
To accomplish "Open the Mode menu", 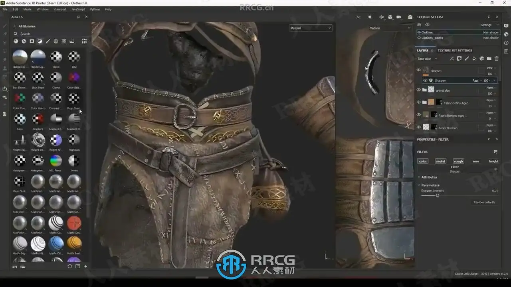I will pos(27,9).
